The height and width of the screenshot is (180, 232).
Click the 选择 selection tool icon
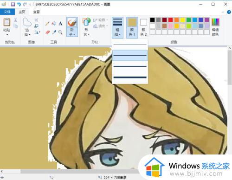coord(27,22)
